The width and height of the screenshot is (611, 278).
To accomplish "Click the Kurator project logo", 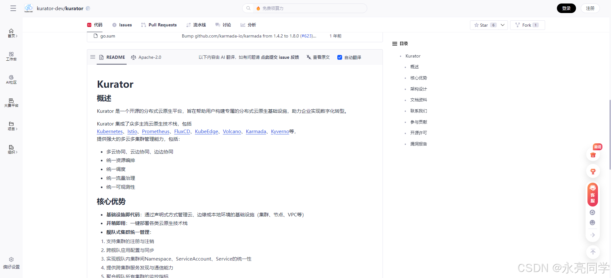I will pos(29,8).
